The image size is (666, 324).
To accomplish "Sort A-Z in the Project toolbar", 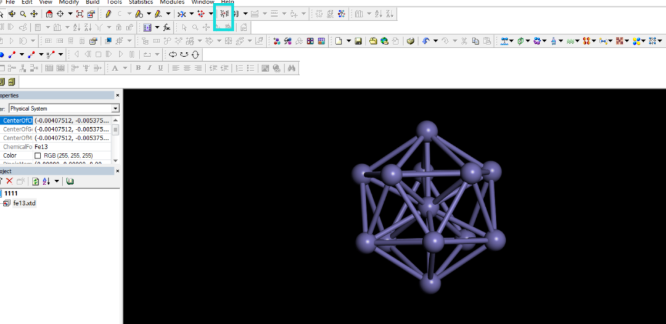I will (46, 181).
